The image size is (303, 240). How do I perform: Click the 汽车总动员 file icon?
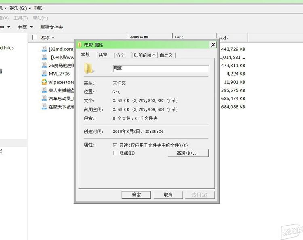(x=44, y=98)
